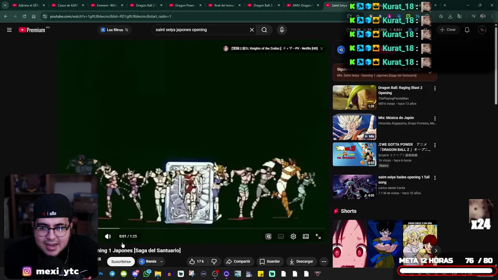The image size is (498, 280).
Task: Show next Shorts with the arrow
Action: tap(436, 251)
